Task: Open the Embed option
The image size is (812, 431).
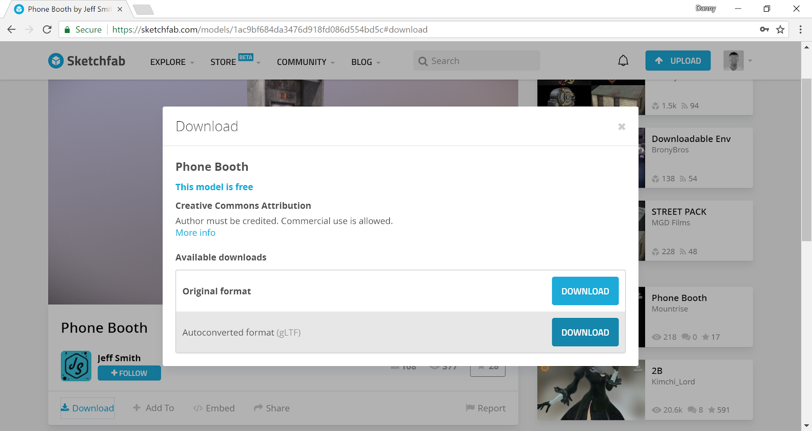Action: (x=214, y=408)
